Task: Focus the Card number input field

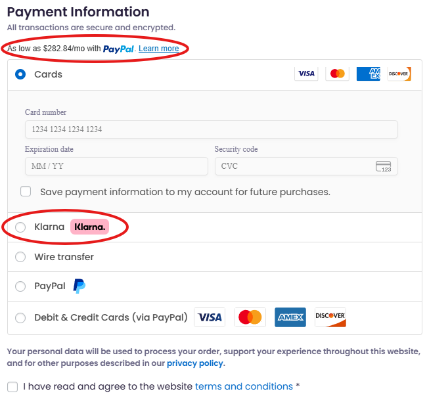Action: (212, 129)
